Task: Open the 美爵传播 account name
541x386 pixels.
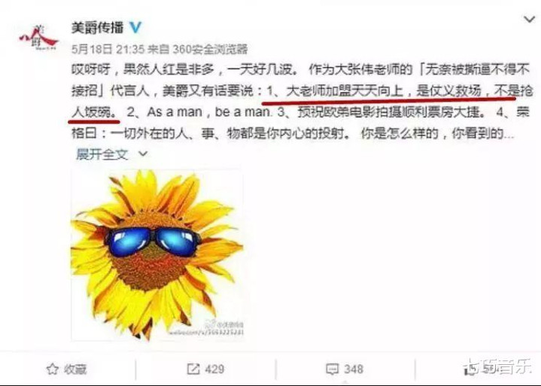Action: click(97, 28)
